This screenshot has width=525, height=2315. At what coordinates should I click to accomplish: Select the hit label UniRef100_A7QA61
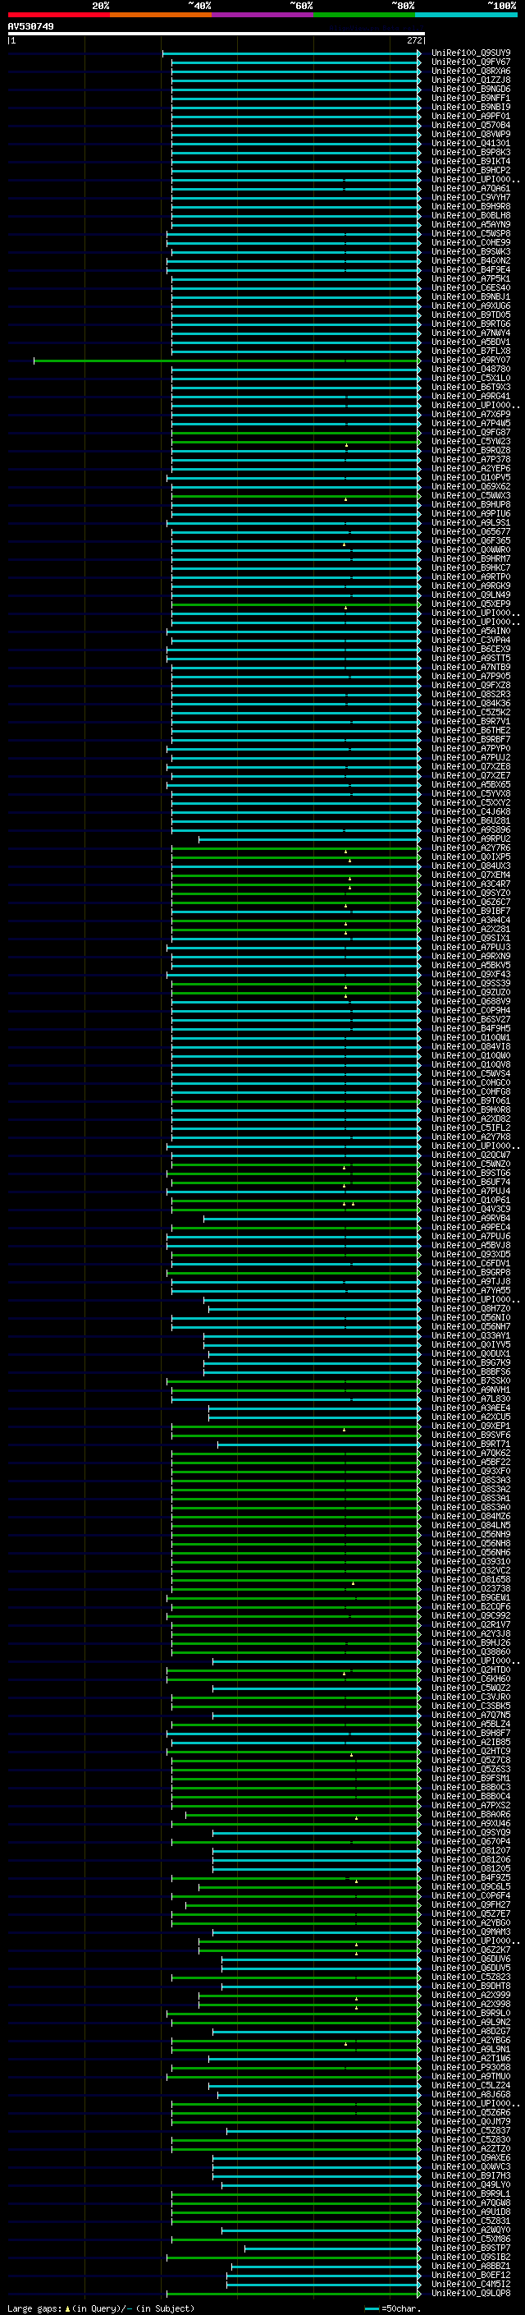click(471, 189)
